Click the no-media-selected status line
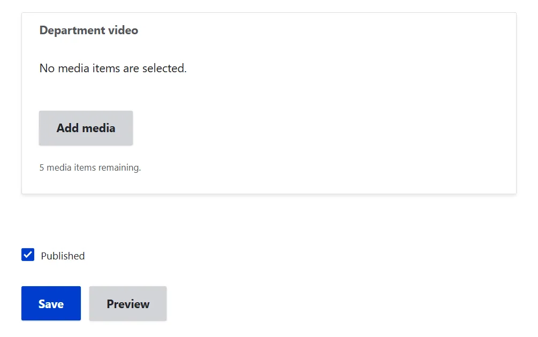The height and width of the screenshot is (337, 538). [113, 68]
